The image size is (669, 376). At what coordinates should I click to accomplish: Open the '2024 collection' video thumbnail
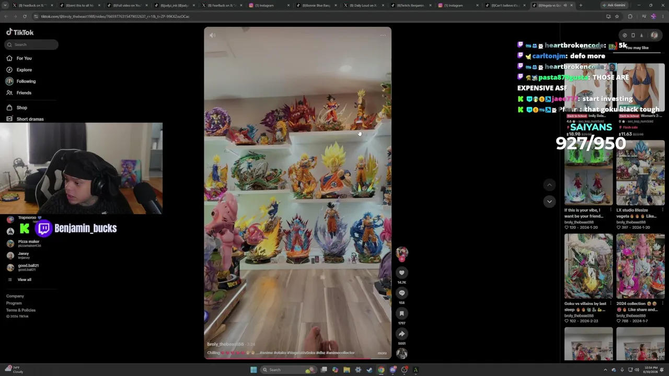[640, 266]
